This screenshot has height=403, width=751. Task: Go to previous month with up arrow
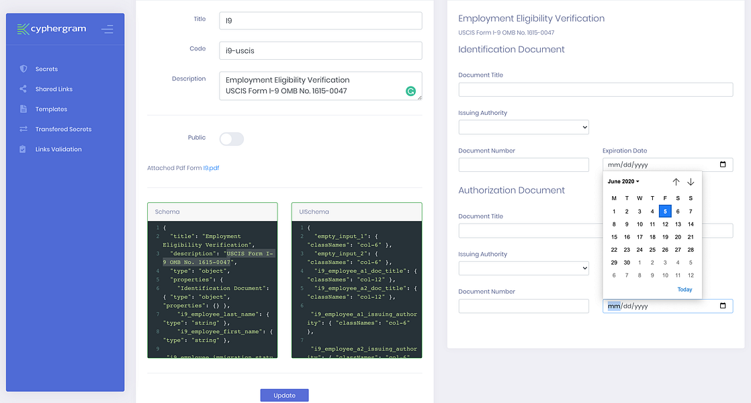[676, 182]
